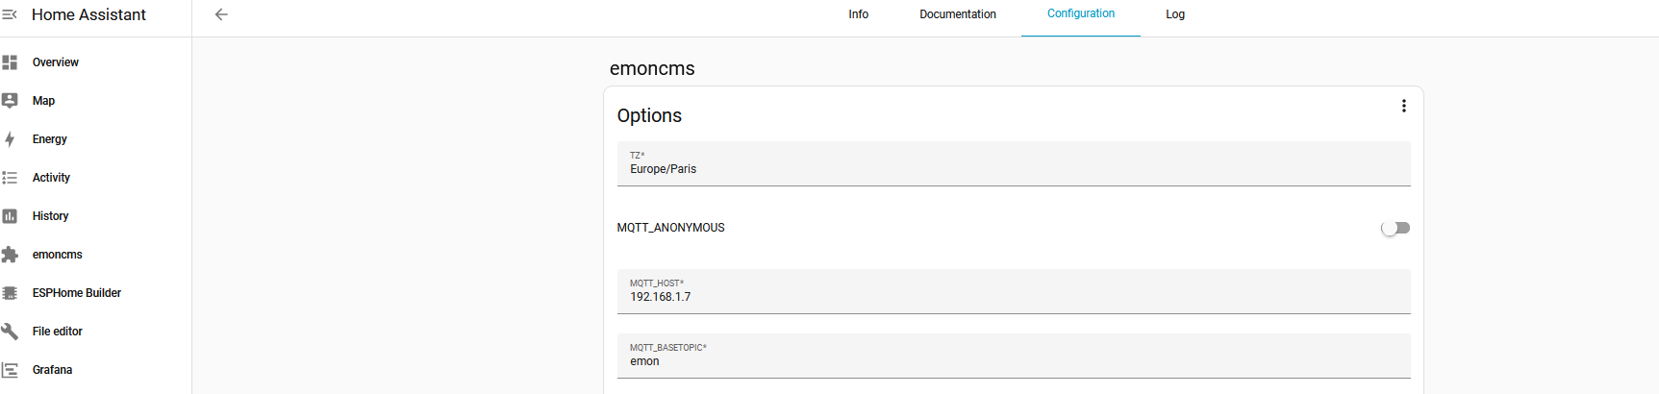Click the Overview dashboard icon
Viewport: 1659px width, 394px height.
tap(10, 62)
